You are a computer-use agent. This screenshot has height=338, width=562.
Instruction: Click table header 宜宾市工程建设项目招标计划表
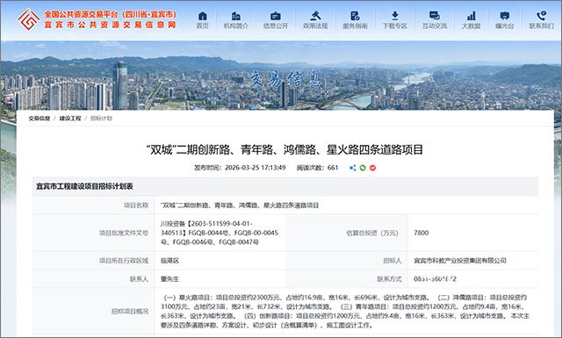tap(84, 186)
